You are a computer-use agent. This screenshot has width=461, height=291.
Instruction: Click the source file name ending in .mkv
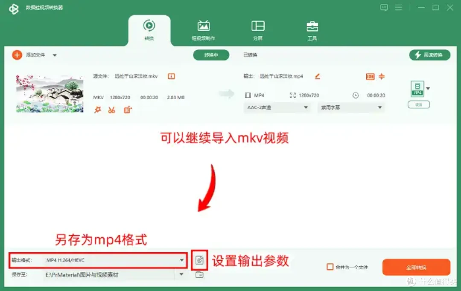[x=136, y=76]
